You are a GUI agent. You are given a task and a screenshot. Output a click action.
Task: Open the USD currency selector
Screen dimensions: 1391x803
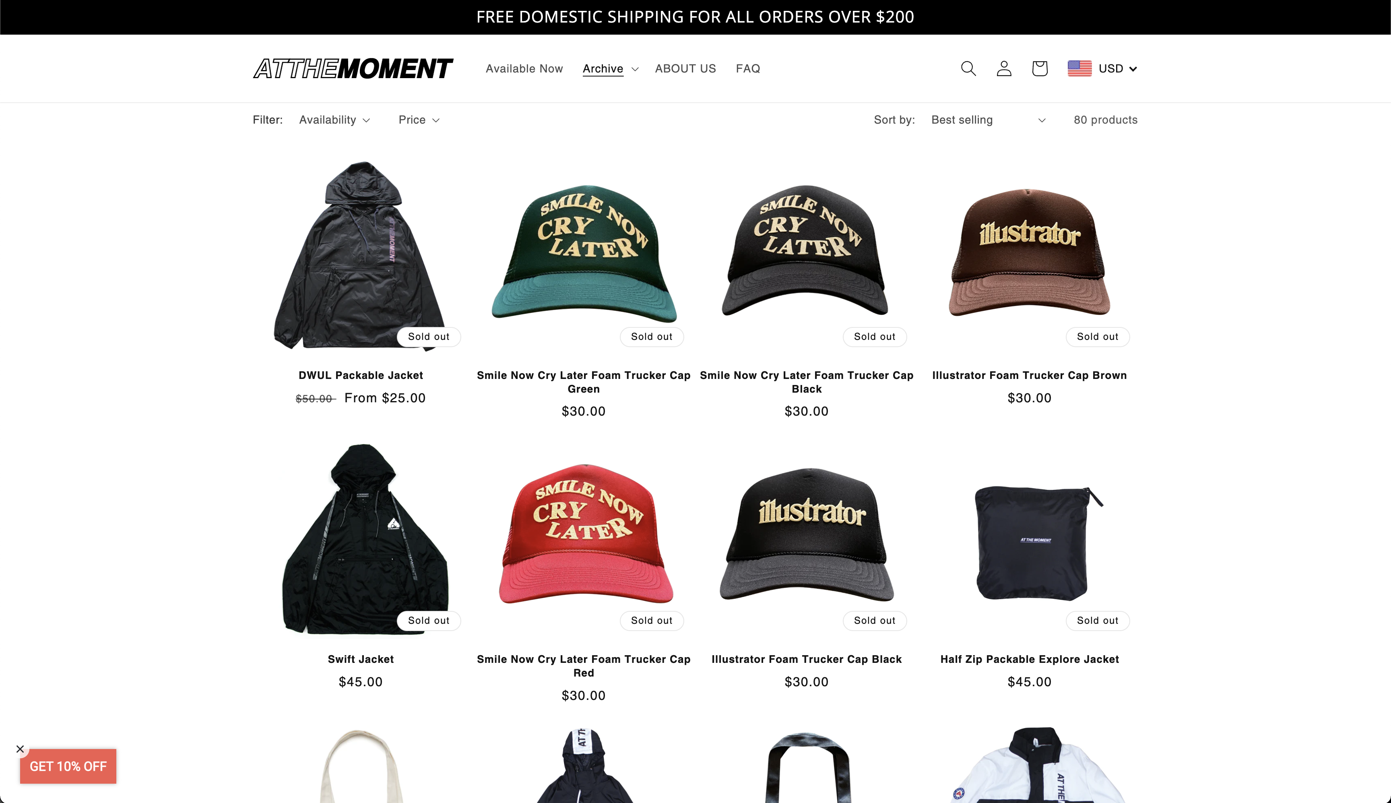[1118, 68]
